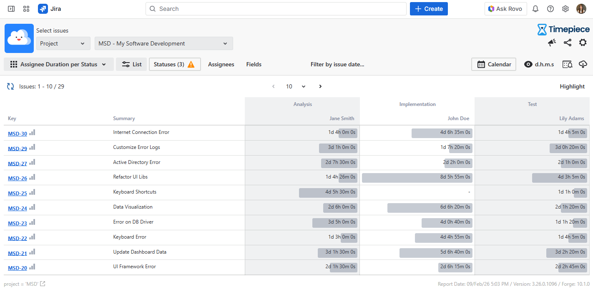Expand the Project type dropdown
The height and width of the screenshot is (292, 593).
pos(63,43)
